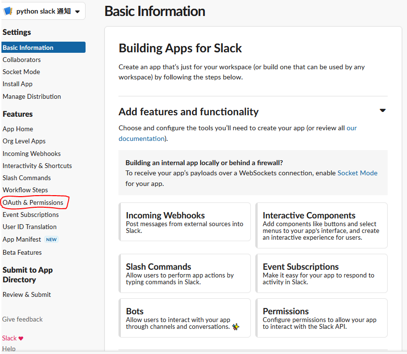Viewport: 407px width, 354px height.
Task: Open Event Subscriptions in the sidebar
Action: click(x=30, y=215)
